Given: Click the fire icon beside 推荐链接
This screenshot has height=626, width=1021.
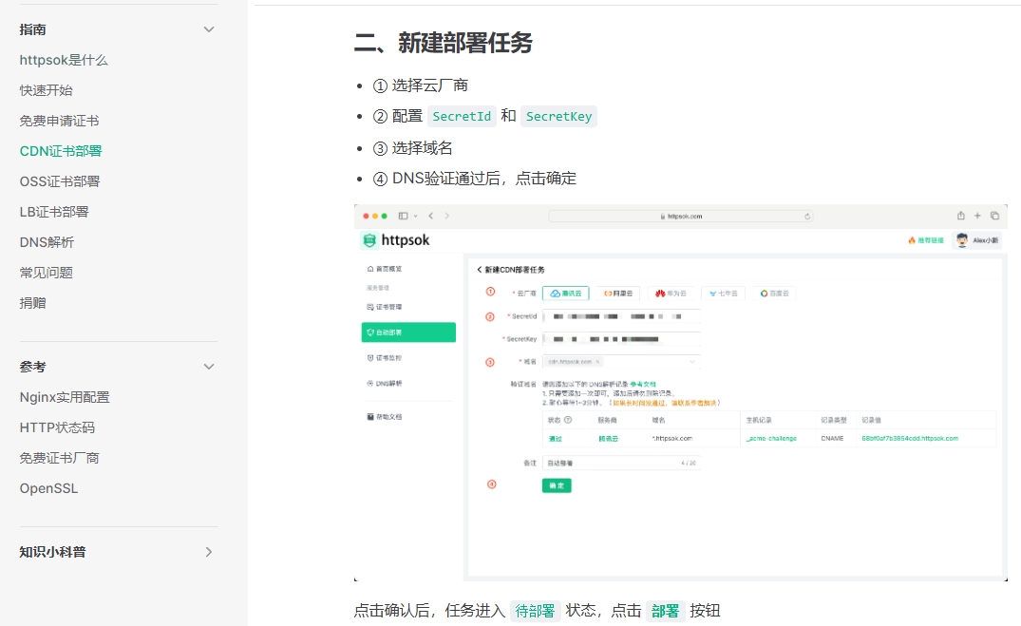Looking at the screenshot, I should click(912, 240).
